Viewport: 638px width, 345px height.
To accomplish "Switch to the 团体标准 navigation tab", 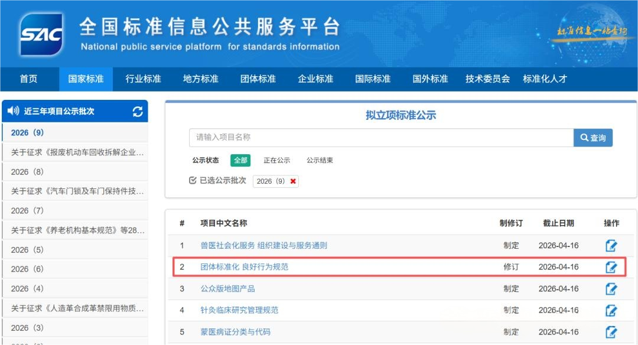I will click(x=257, y=79).
